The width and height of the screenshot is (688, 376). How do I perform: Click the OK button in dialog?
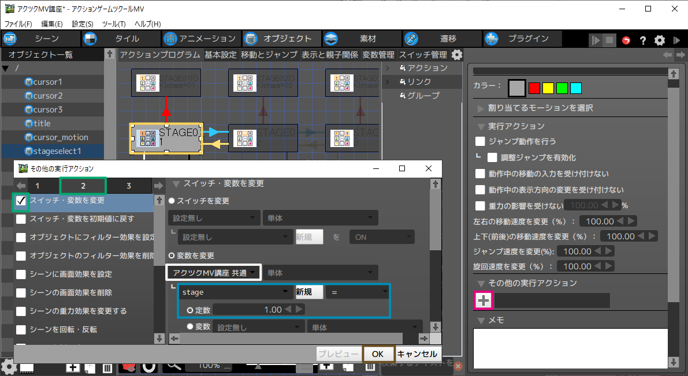pyautogui.click(x=378, y=354)
